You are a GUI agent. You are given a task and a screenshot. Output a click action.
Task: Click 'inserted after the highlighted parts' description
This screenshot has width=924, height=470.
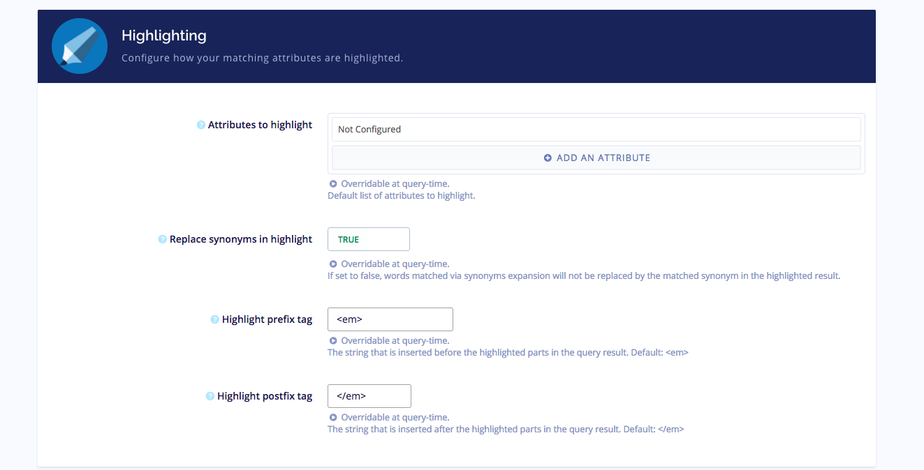(x=506, y=430)
